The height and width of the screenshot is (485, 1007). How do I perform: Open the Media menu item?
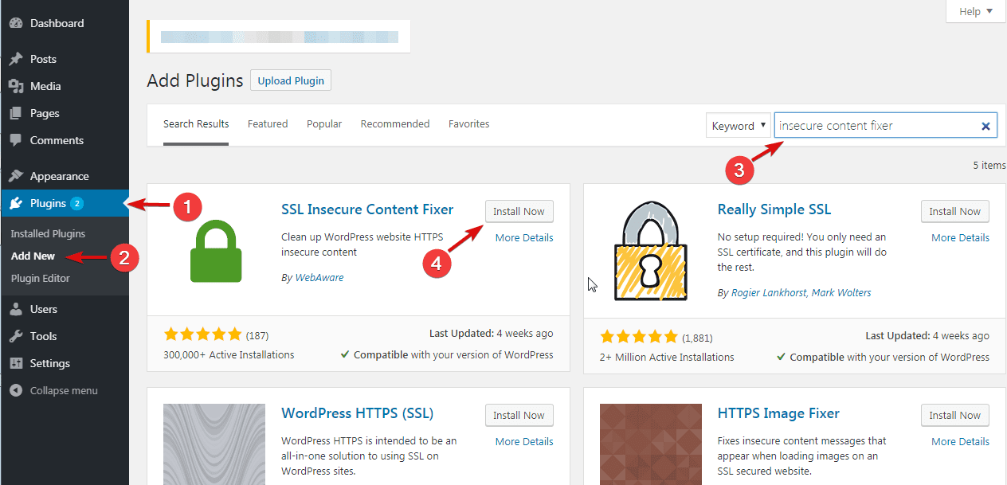point(65,86)
